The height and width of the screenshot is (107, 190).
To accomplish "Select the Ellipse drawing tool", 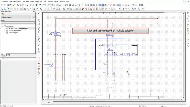I will (39, 42).
